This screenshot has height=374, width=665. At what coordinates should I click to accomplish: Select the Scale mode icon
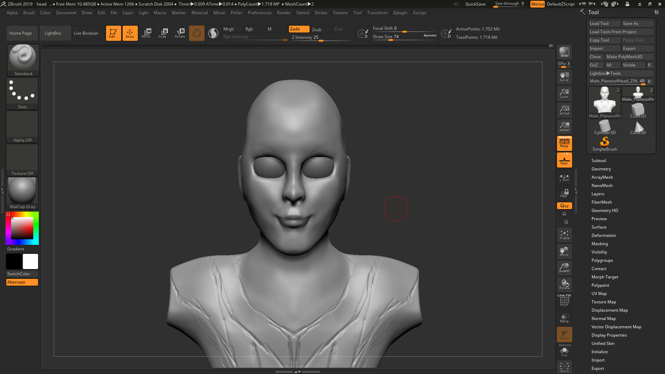click(163, 33)
